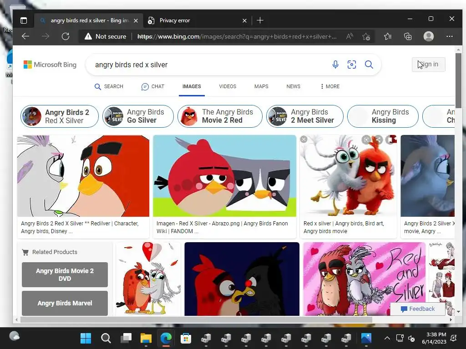Select the Angry Birds Kissing chip

coord(383,116)
